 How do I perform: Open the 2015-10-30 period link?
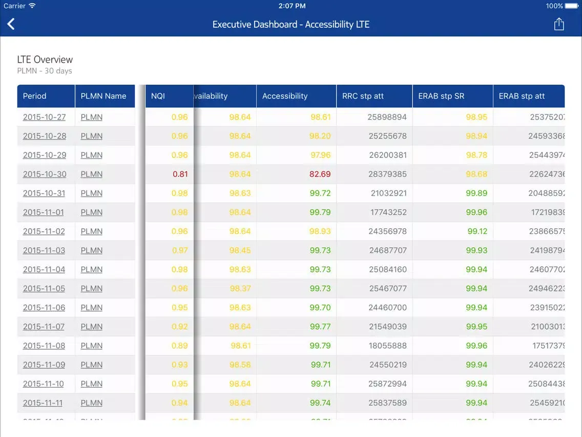coord(45,174)
